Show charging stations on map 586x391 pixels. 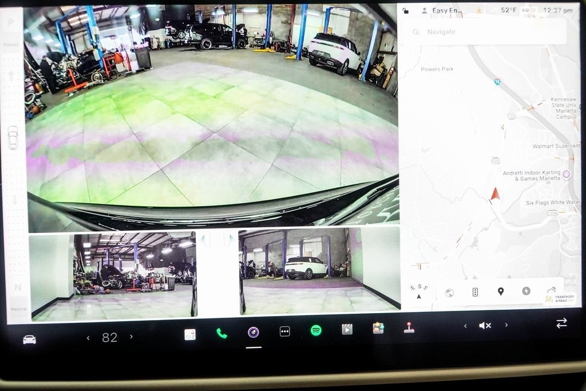coord(526,291)
